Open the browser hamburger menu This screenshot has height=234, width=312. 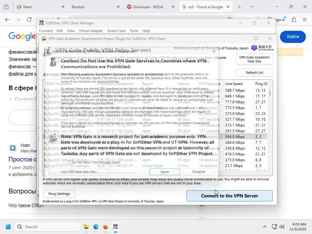click(305, 19)
